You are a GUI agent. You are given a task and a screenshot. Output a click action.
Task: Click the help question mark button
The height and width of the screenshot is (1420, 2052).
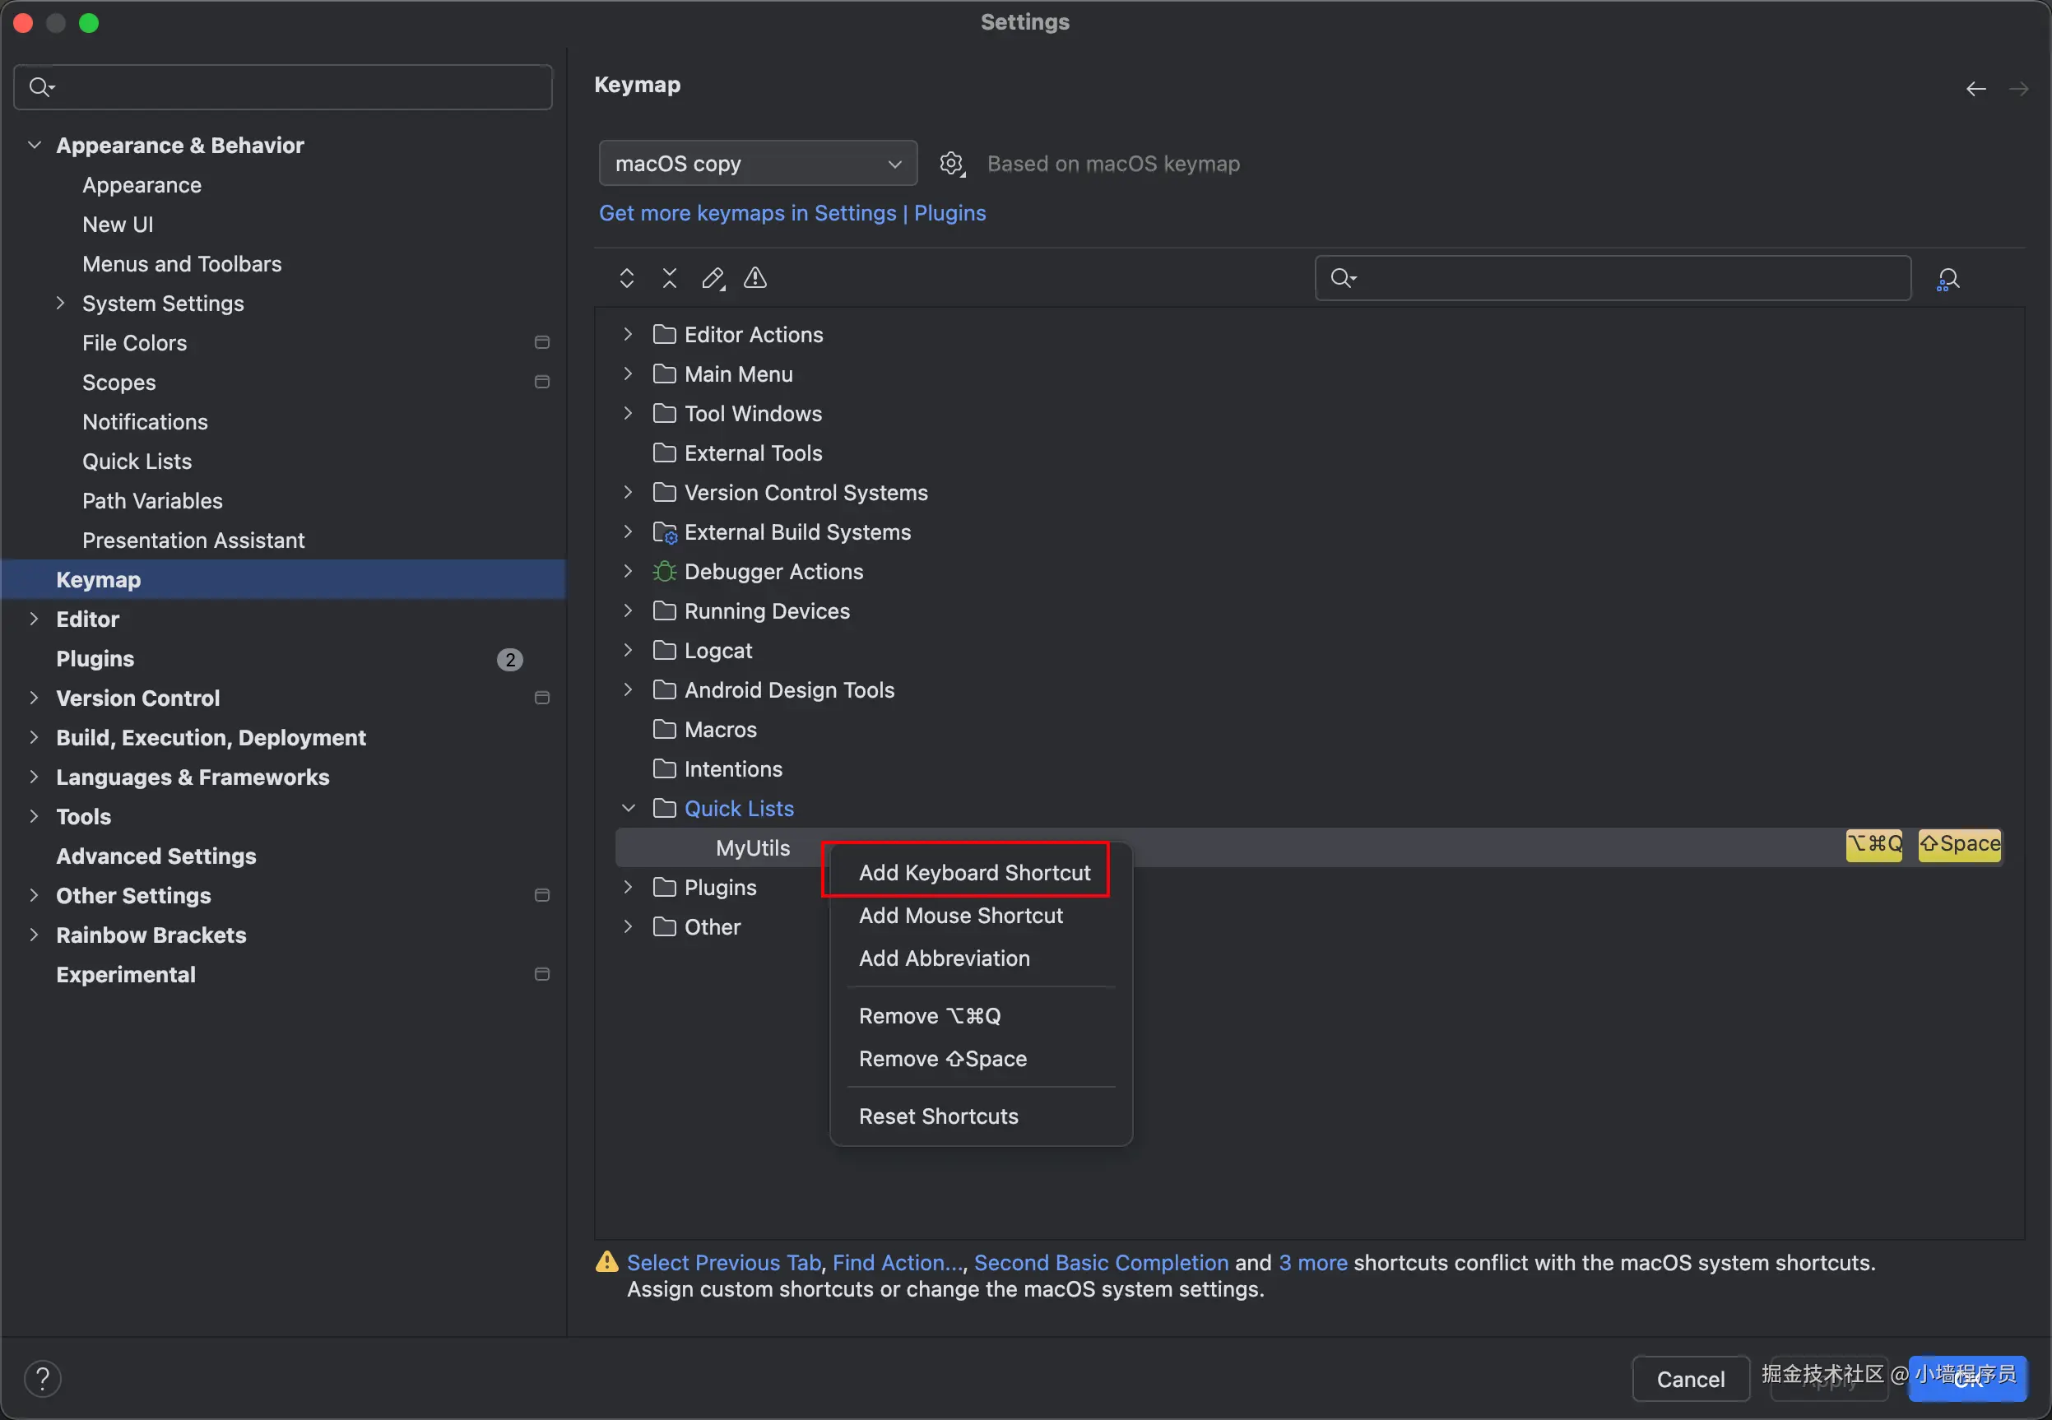pyautogui.click(x=42, y=1378)
